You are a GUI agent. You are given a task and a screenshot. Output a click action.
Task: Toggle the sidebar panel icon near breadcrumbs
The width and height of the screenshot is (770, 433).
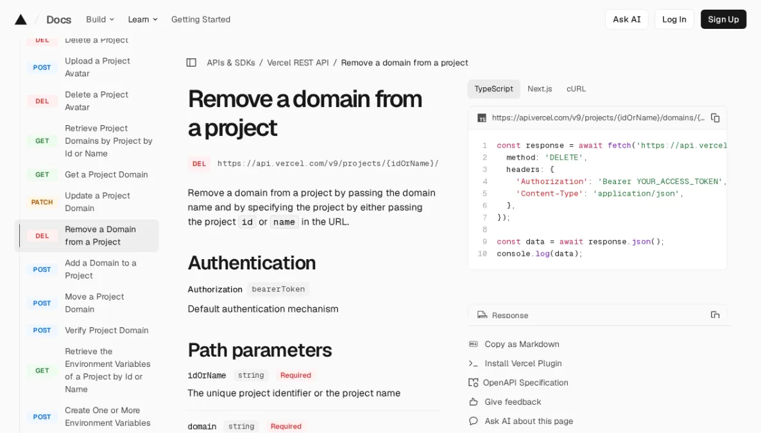pyautogui.click(x=191, y=63)
